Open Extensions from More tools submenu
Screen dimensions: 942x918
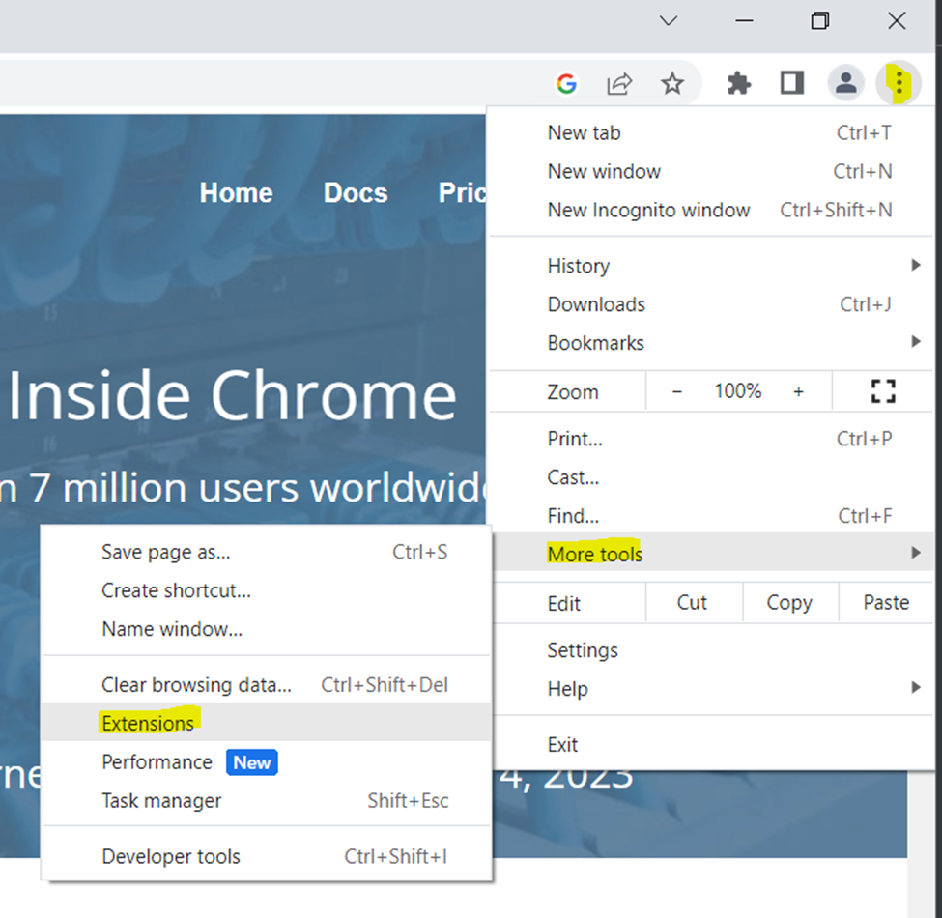tap(267, 722)
